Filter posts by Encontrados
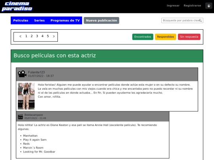Screen dimensions: 214x160 pos(143,37)
